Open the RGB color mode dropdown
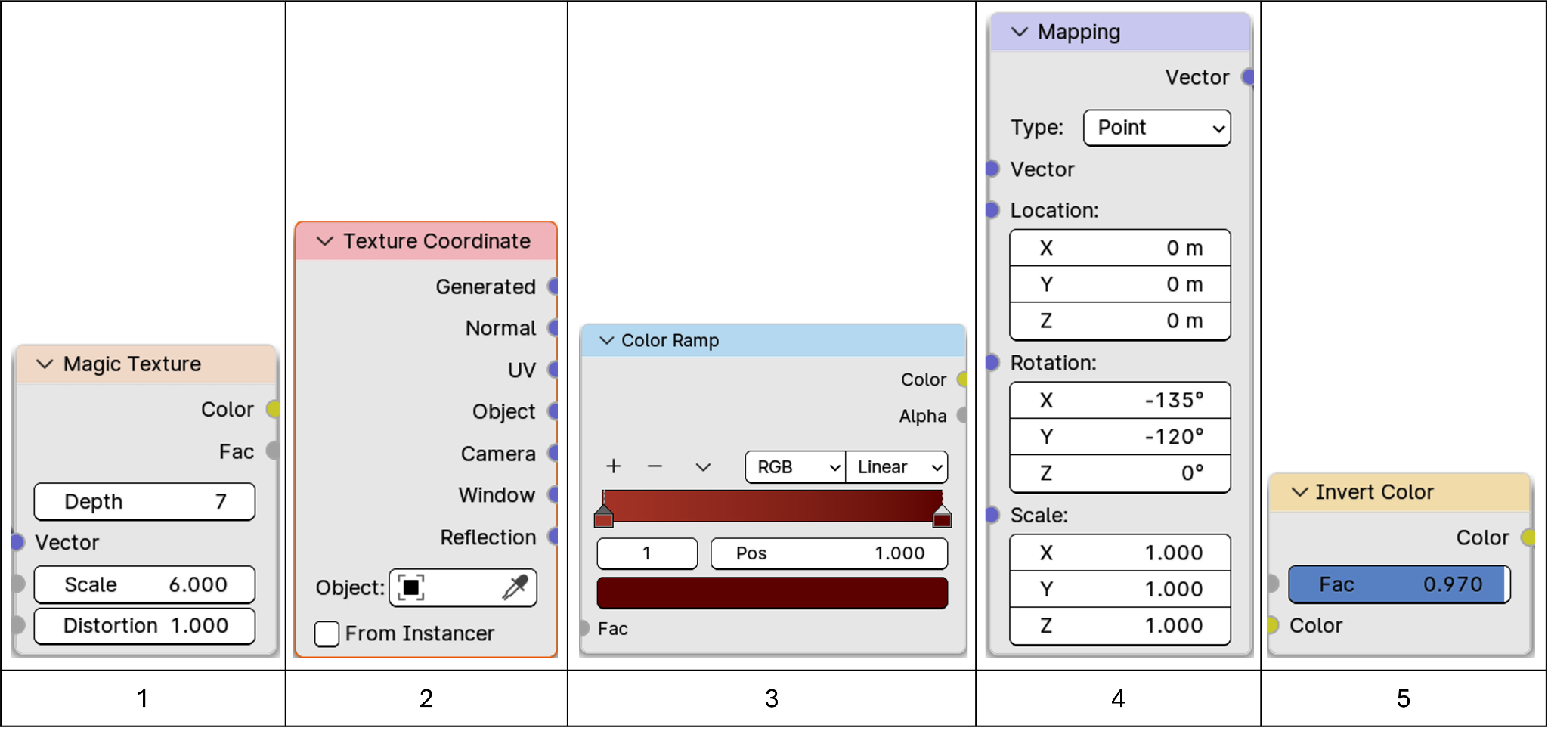The image size is (1548, 731). click(795, 467)
